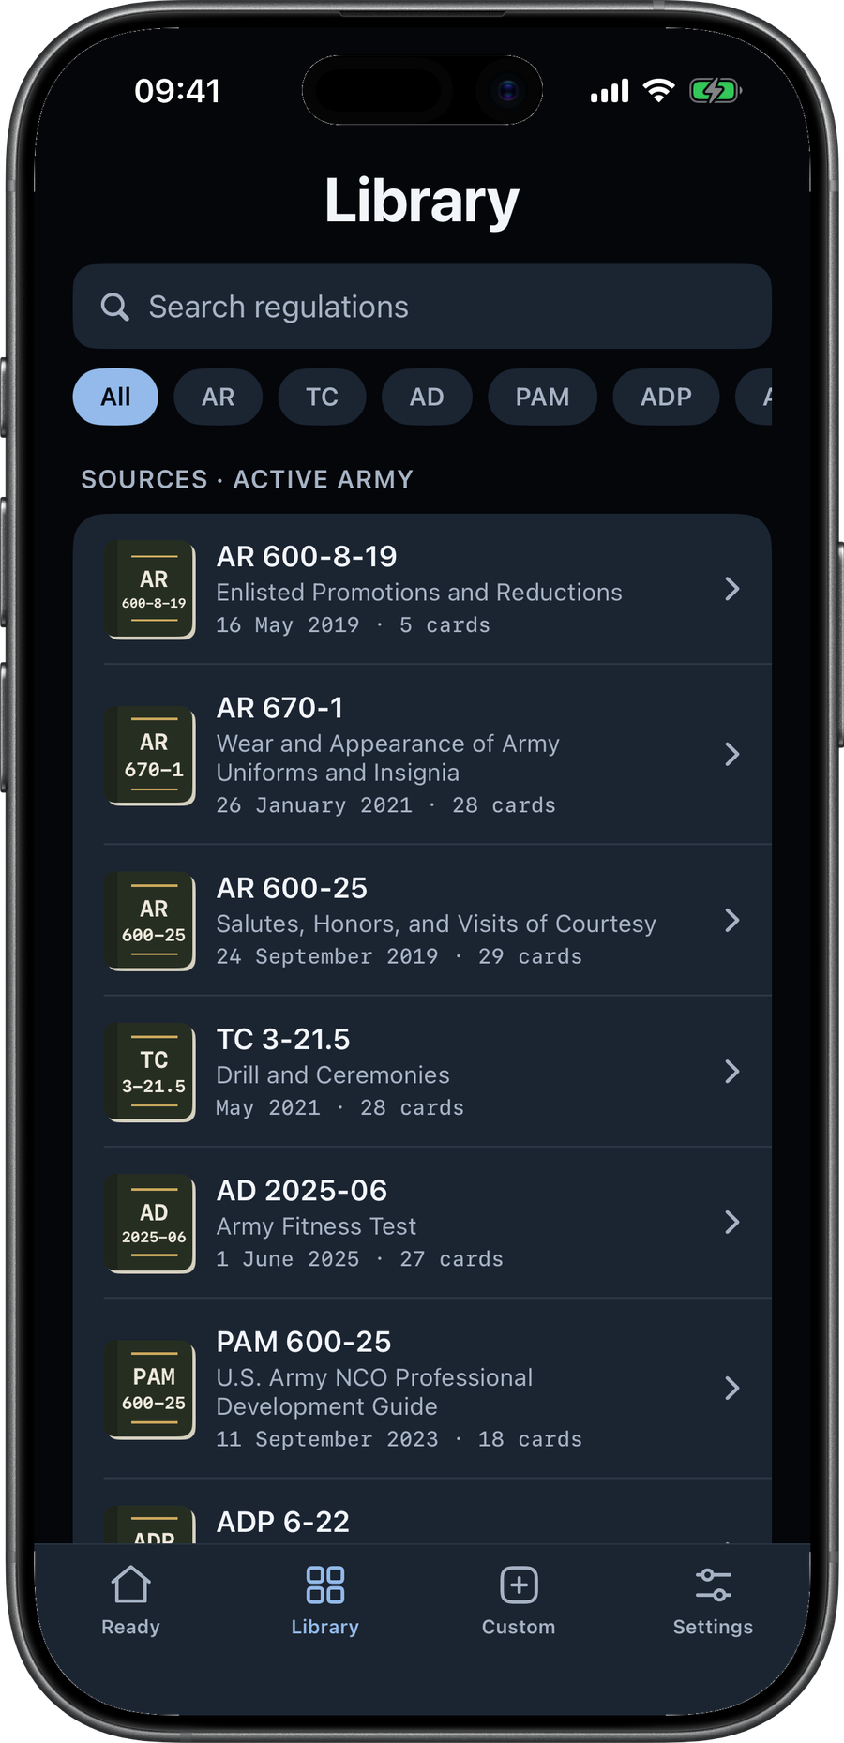The height and width of the screenshot is (1743, 844).
Task: Tap the Custom plus-square icon
Action: (x=519, y=1585)
